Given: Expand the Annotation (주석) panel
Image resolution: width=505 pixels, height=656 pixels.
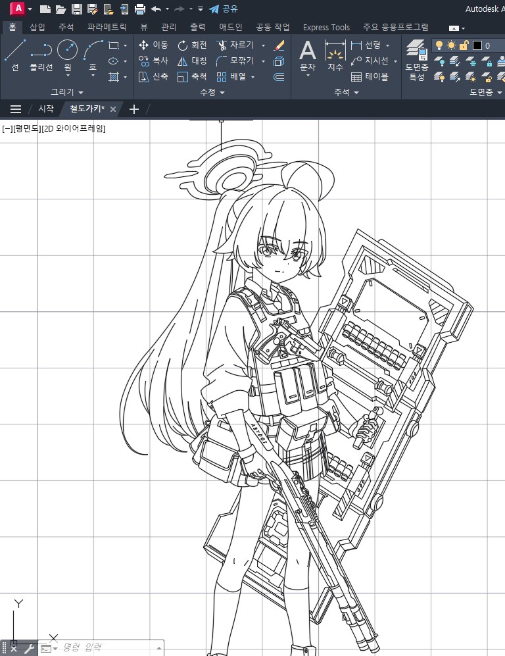Looking at the screenshot, I should [346, 92].
